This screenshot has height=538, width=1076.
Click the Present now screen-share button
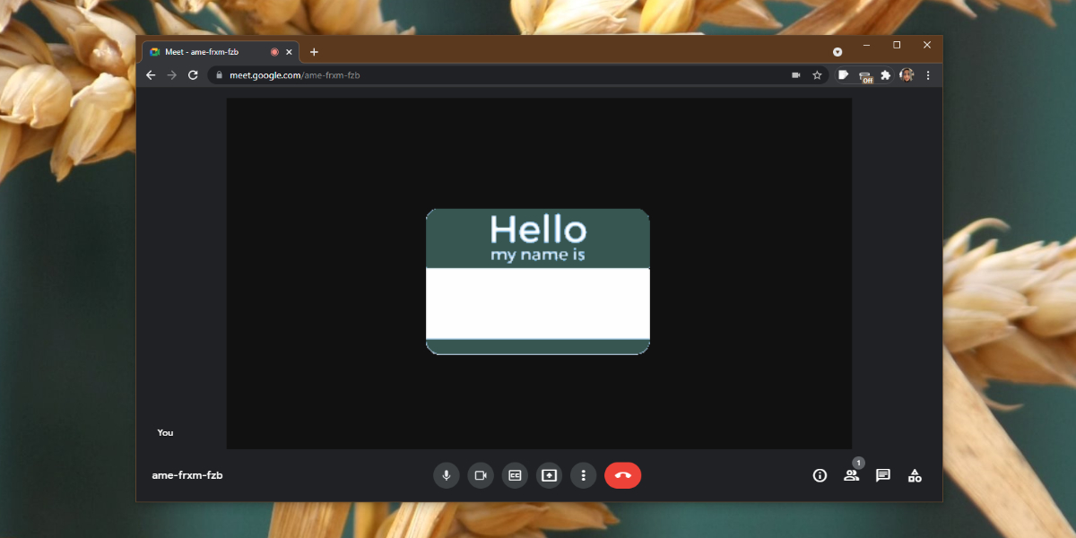point(549,475)
